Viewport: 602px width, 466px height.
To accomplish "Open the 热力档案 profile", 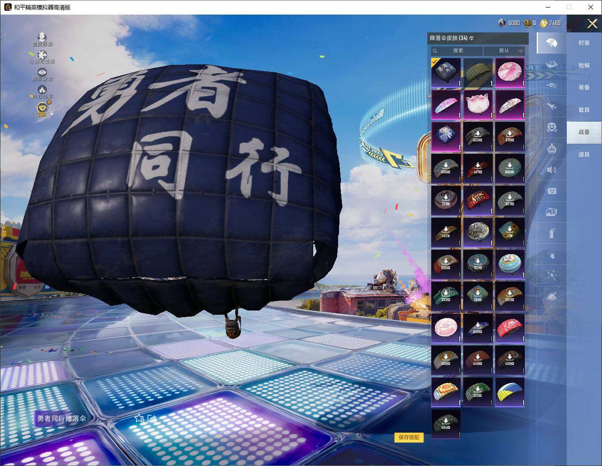I will click(43, 90).
